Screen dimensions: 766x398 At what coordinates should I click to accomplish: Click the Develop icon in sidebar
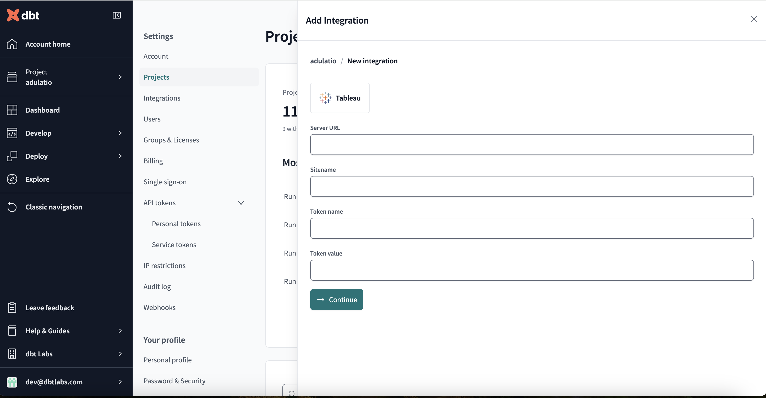pos(12,133)
